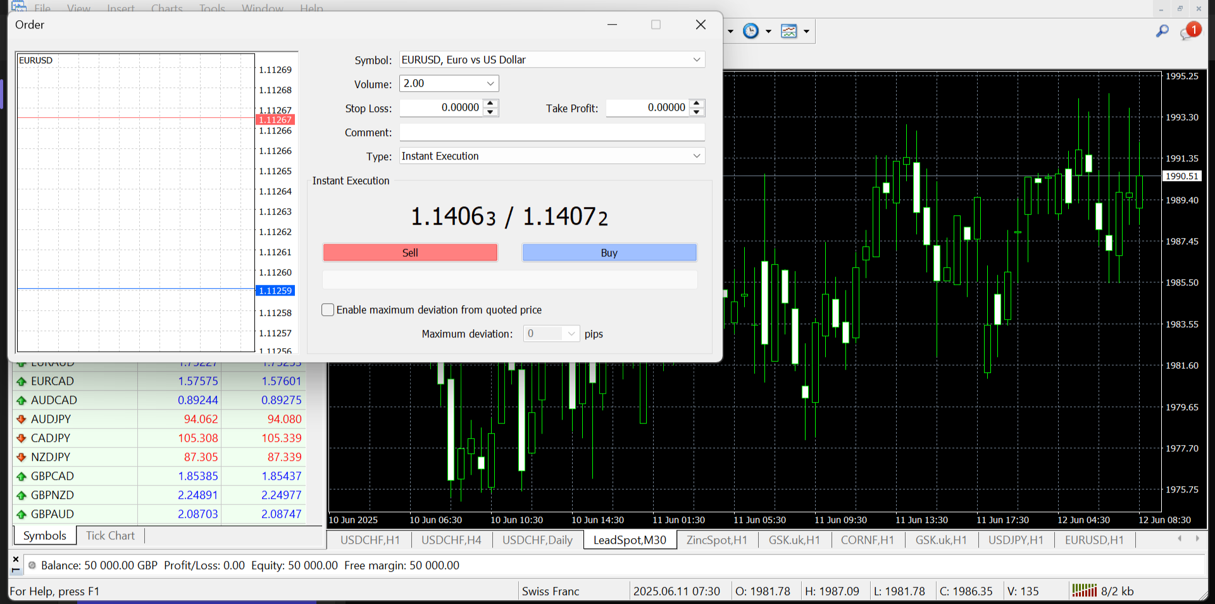The width and height of the screenshot is (1215, 604).
Task: Enable maximum deviation from quoted price
Action: (x=328, y=310)
